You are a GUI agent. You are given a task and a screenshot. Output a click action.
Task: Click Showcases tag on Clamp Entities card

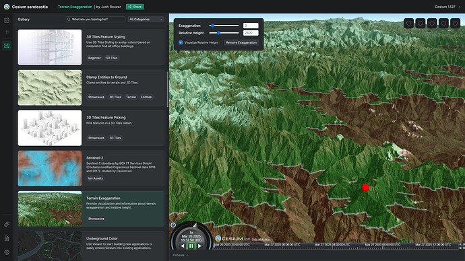pyautogui.click(x=96, y=97)
